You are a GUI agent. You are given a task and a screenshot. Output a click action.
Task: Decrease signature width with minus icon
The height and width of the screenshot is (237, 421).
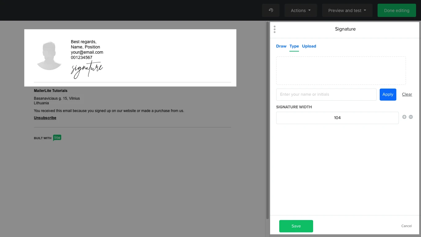pos(411,117)
